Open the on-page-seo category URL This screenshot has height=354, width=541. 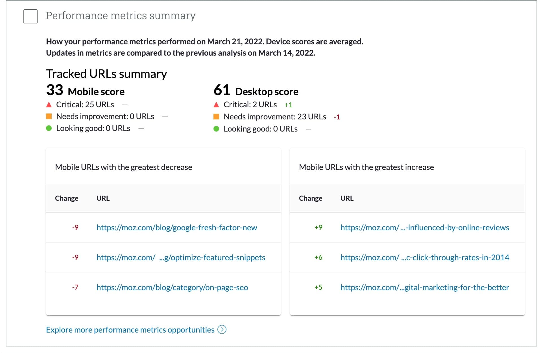[x=172, y=287]
